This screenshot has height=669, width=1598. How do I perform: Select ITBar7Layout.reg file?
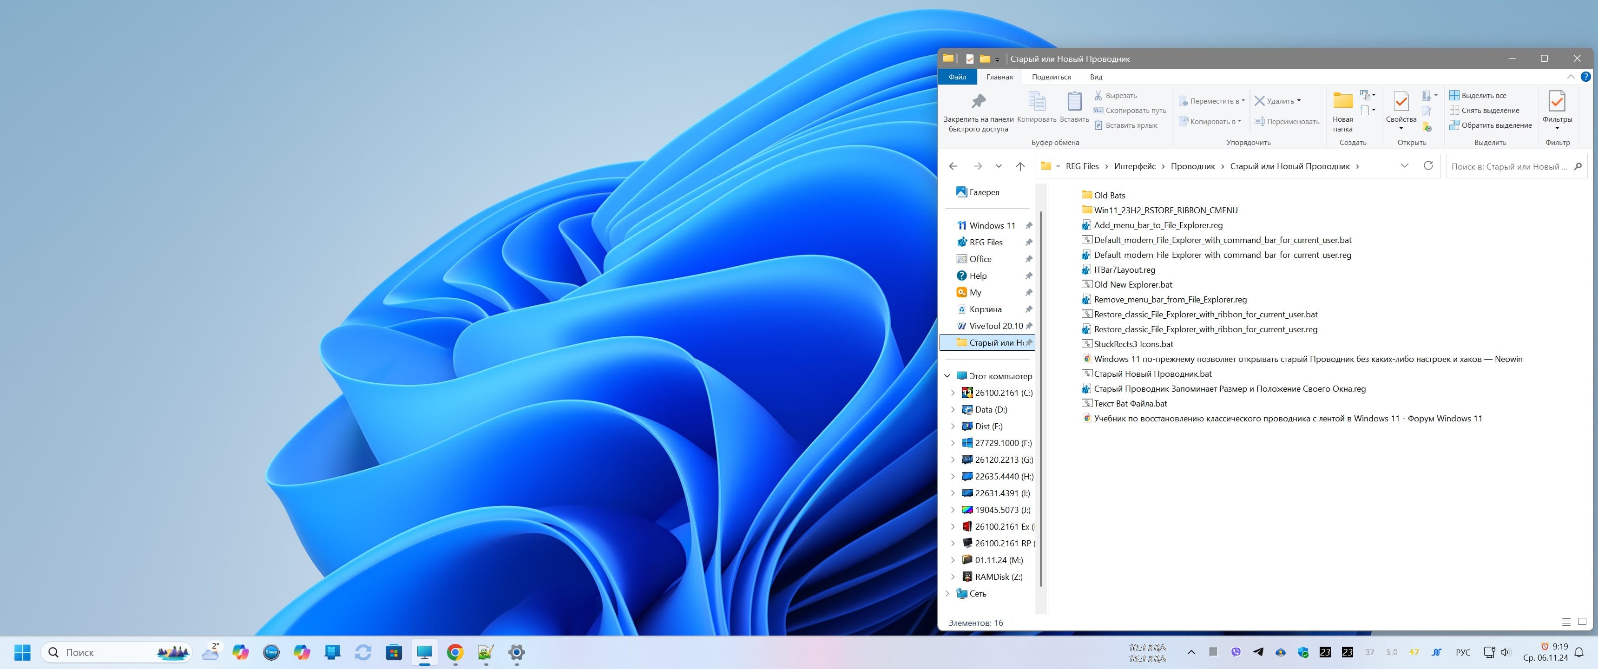pyautogui.click(x=1118, y=270)
